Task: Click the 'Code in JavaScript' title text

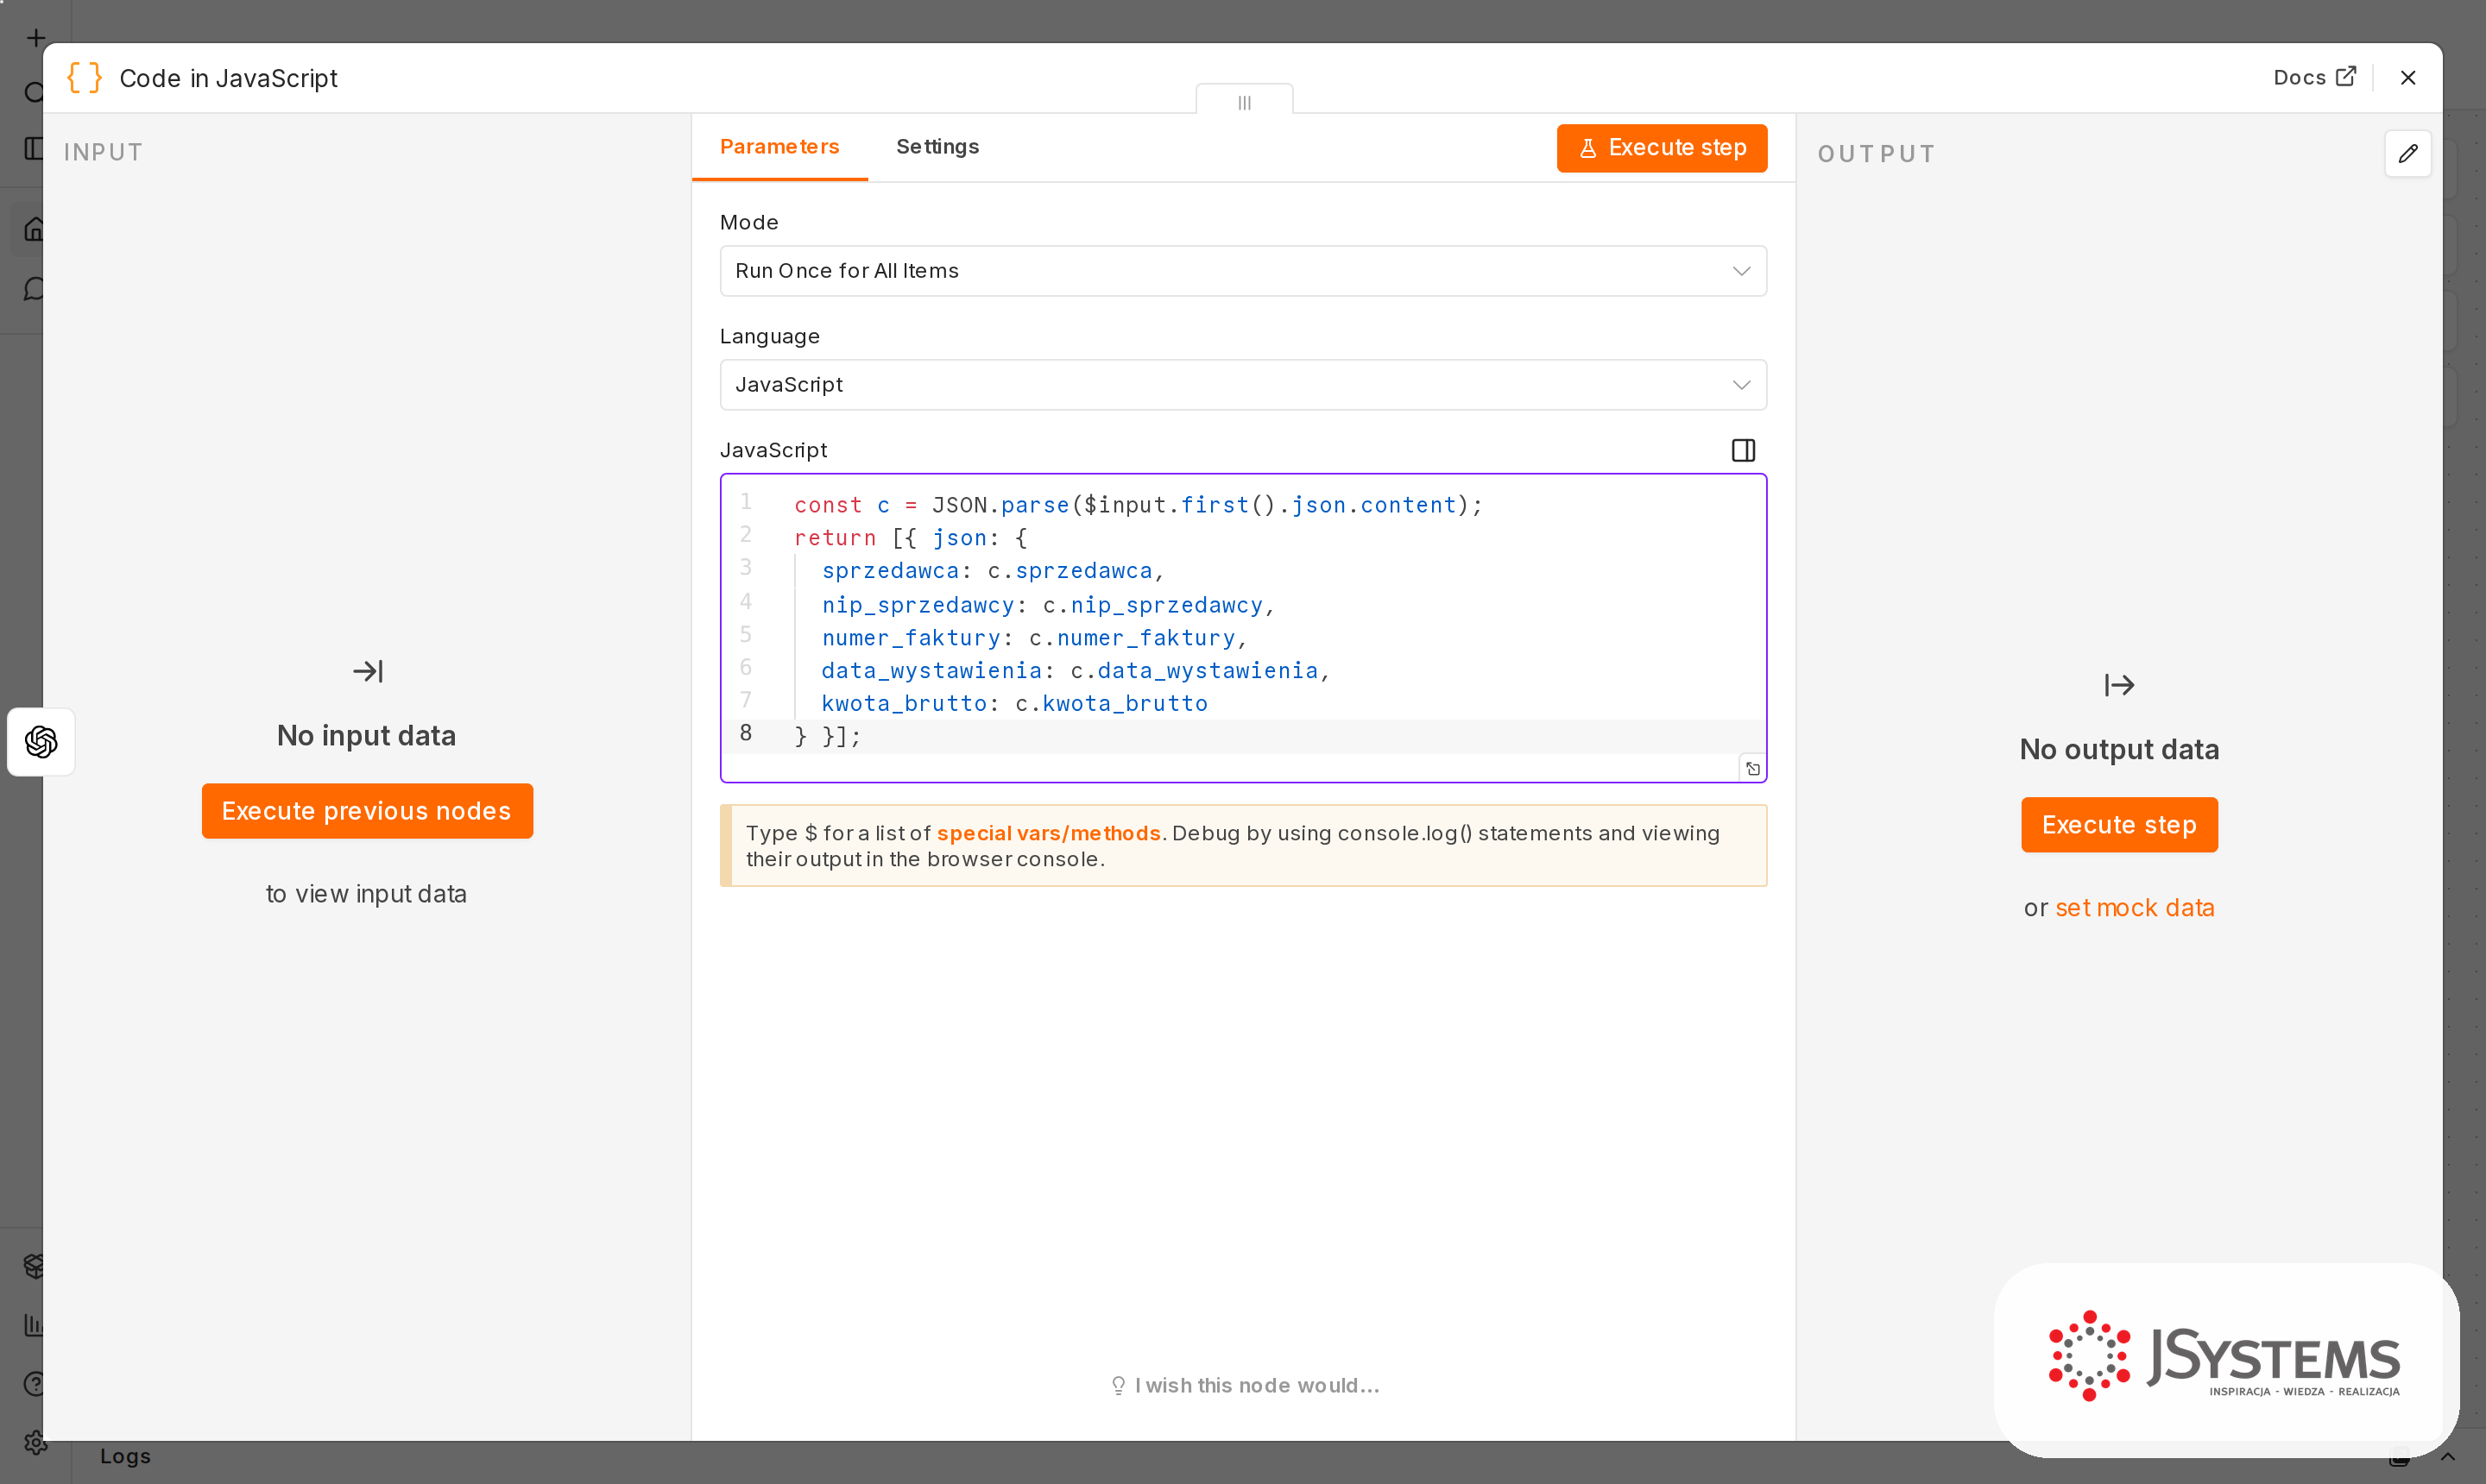Action: 228,78
